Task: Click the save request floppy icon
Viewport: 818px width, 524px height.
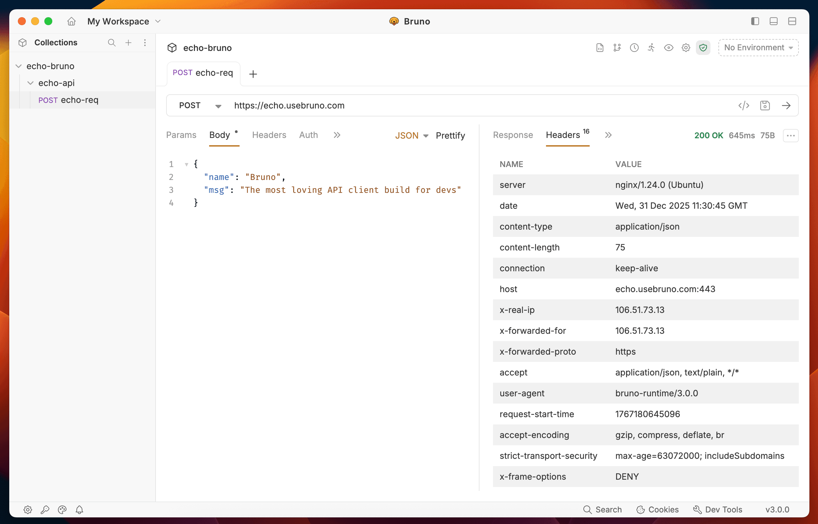Action: click(x=765, y=106)
